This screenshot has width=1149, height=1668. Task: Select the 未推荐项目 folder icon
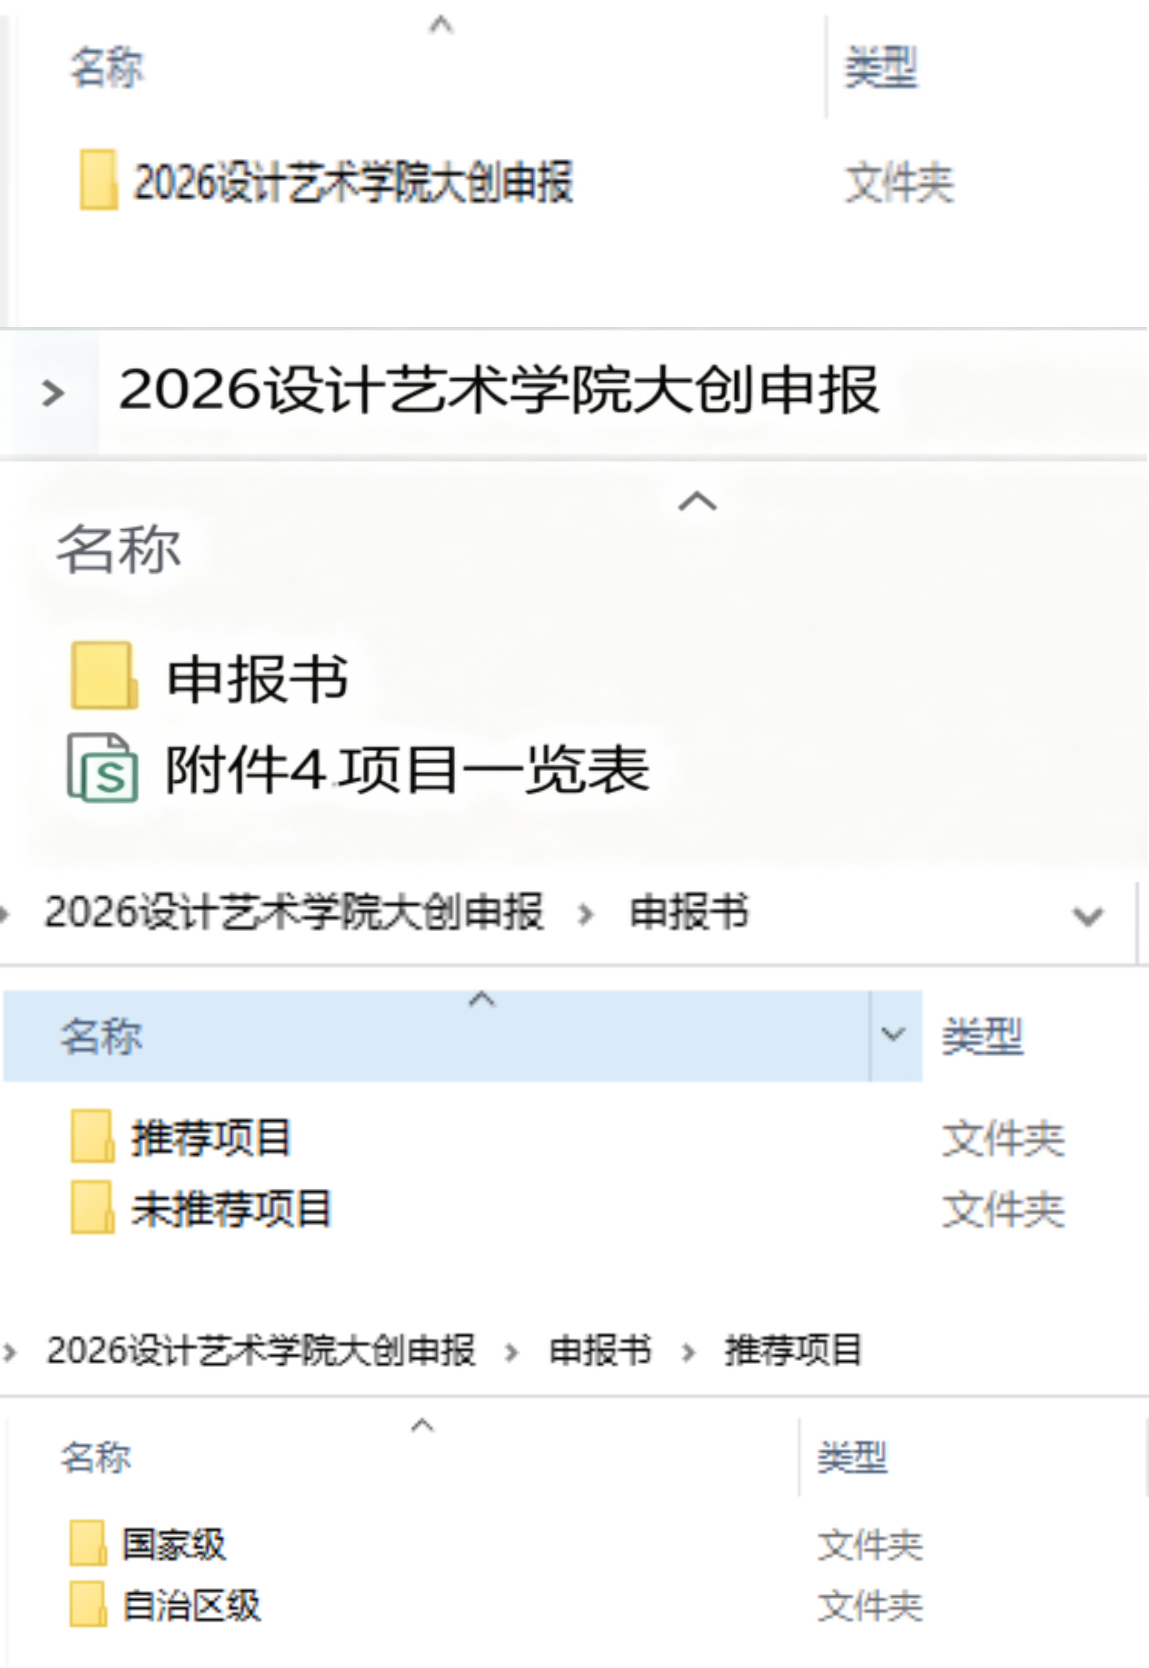point(93,1207)
